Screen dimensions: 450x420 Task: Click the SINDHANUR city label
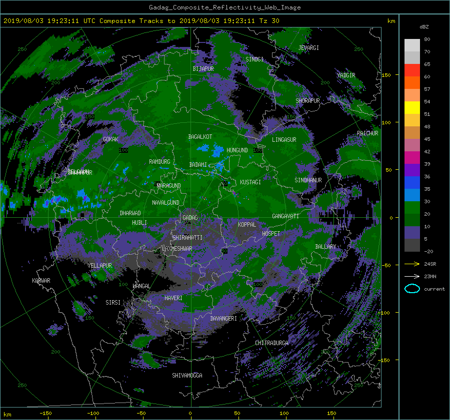click(x=308, y=180)
